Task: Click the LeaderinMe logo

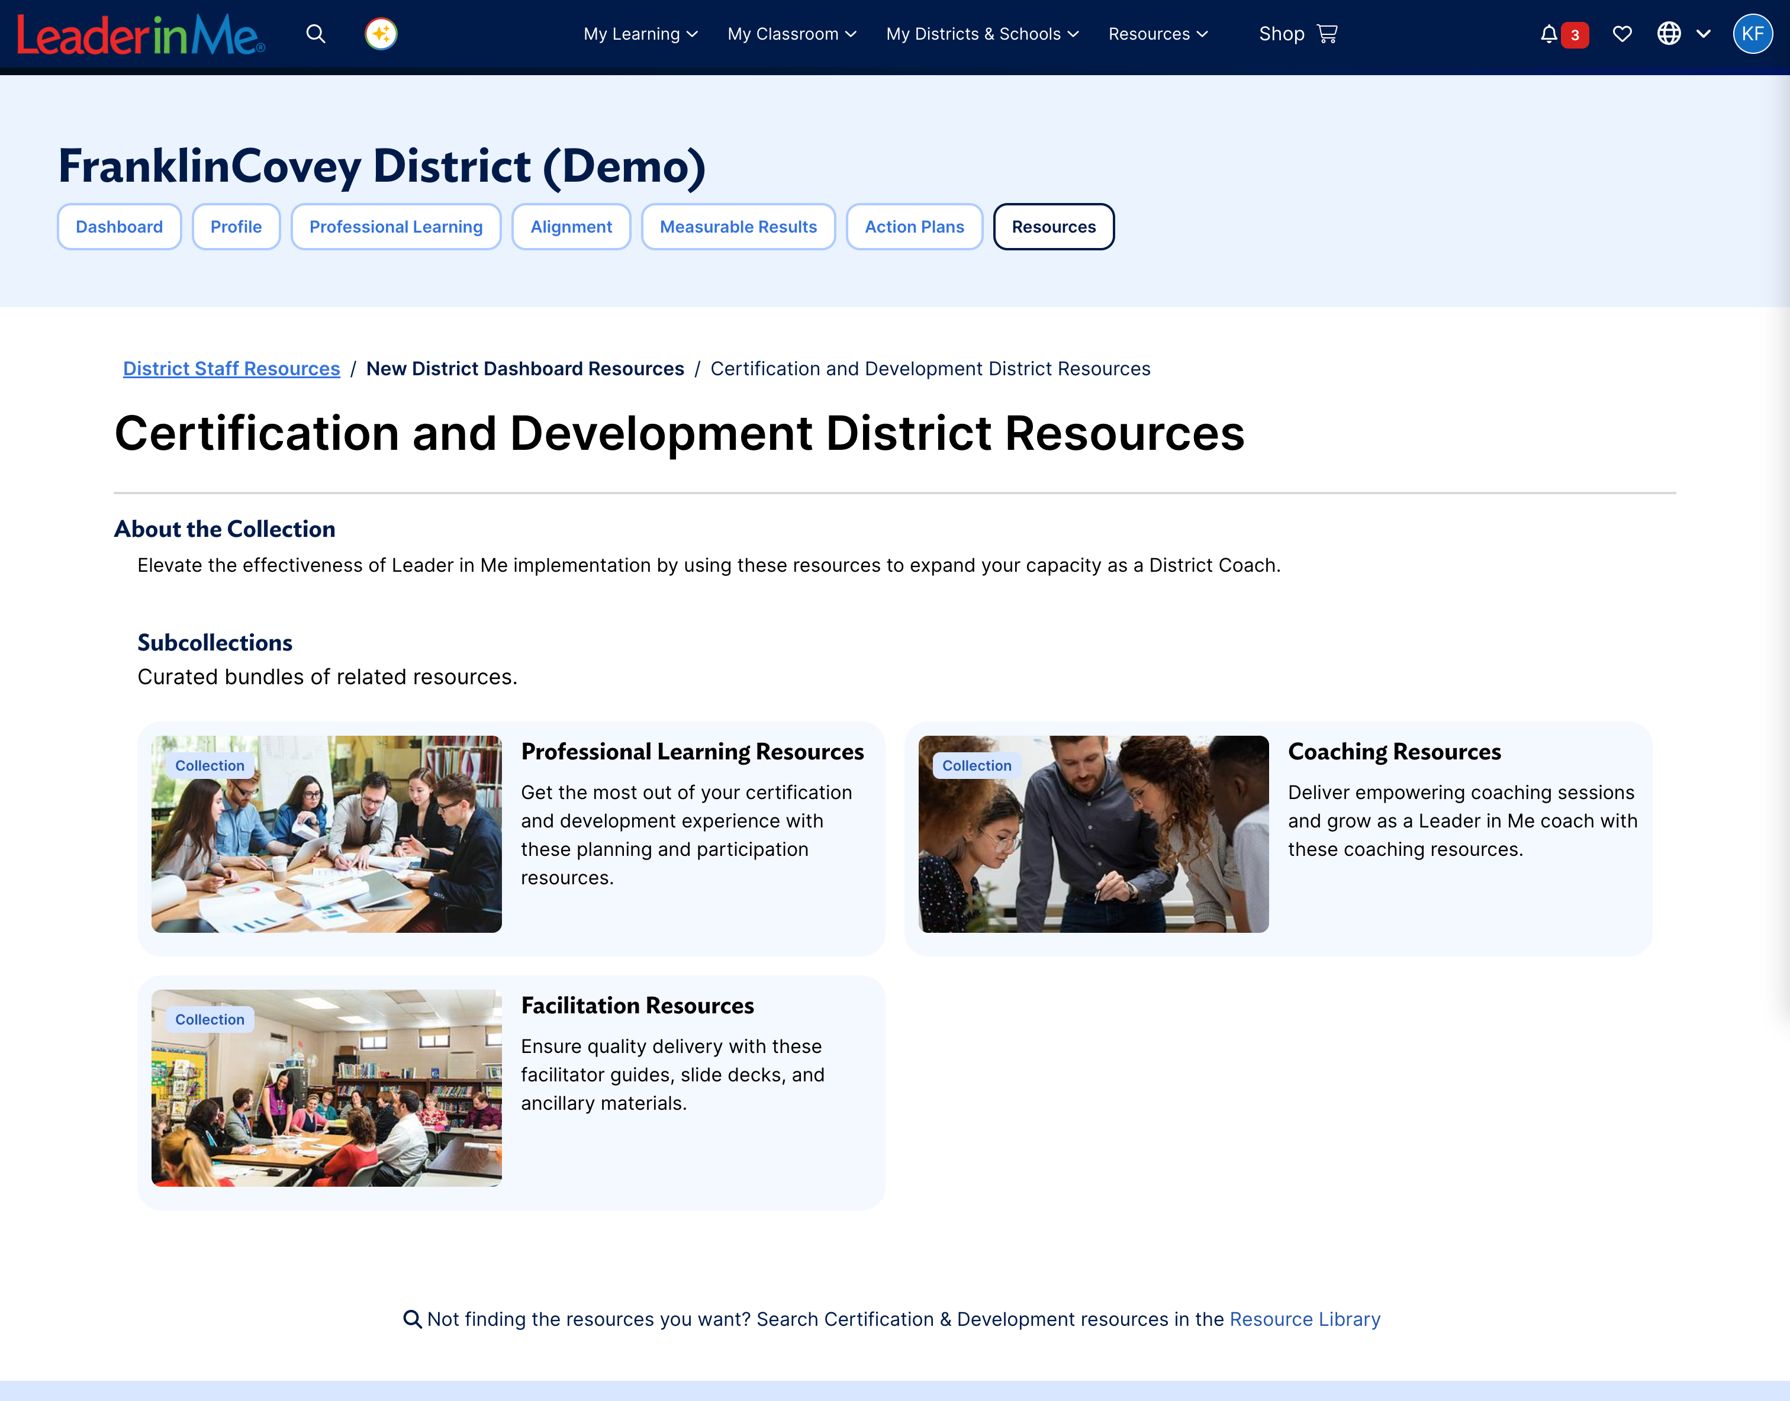Action: [140, 34]
